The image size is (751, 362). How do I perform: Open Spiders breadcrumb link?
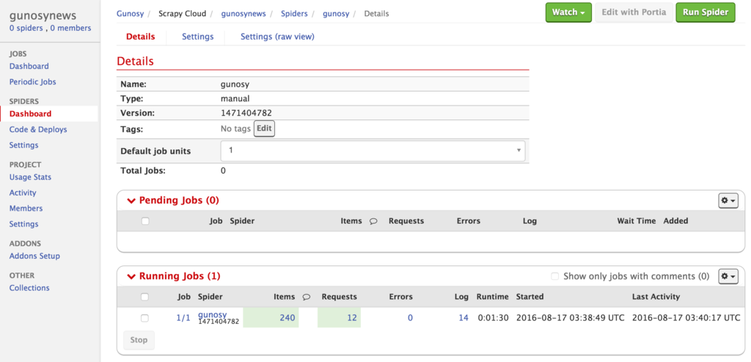[x=294, y=13]
